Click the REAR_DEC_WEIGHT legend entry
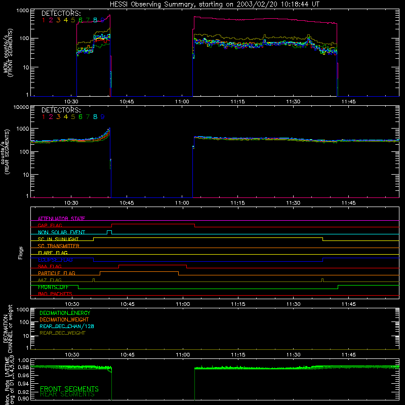 (x=62, y=333)
